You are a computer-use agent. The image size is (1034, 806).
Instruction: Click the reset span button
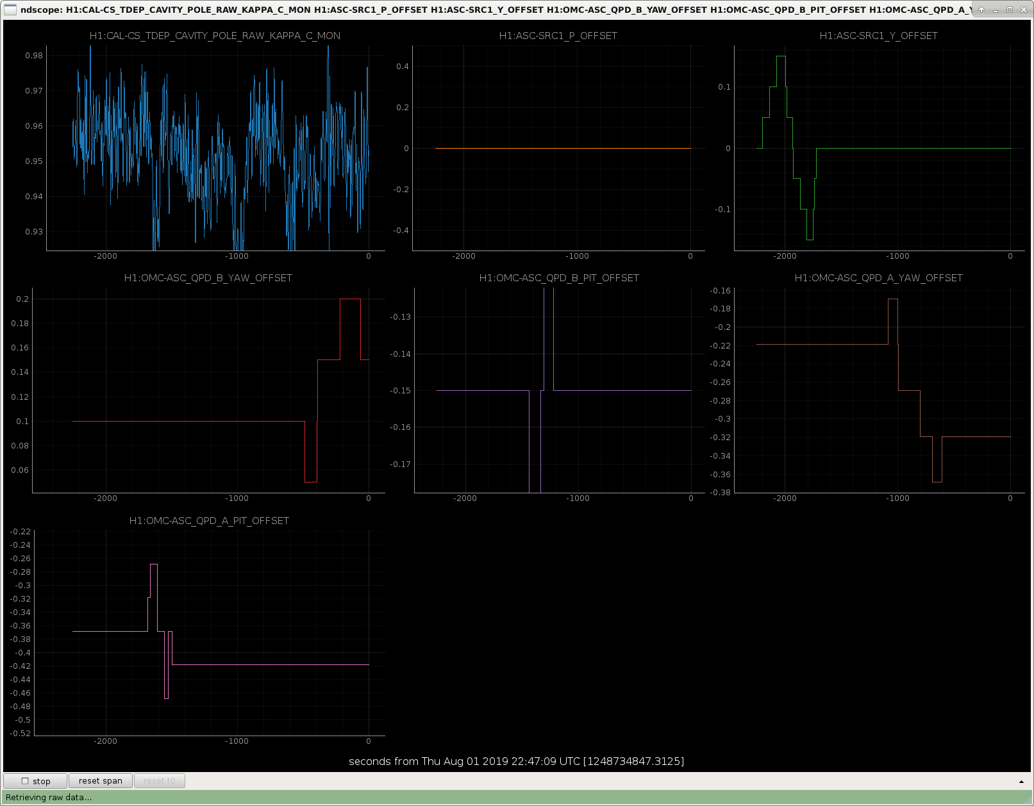click(x=101, y=781)
